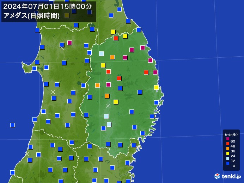Click the (min/h) legend unit label
The width and height of the screenshot is (244, 183).
(231, 134)
